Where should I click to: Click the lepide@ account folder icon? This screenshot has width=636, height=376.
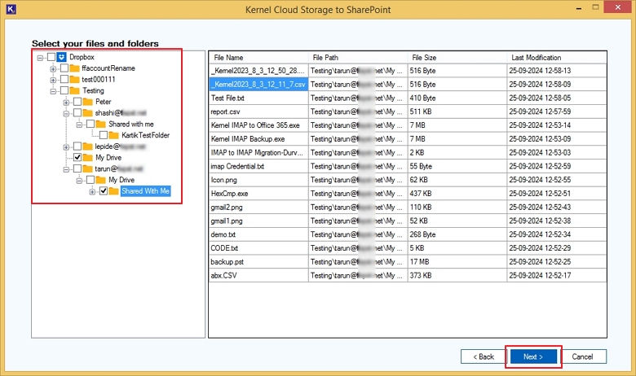click(87, 146)
